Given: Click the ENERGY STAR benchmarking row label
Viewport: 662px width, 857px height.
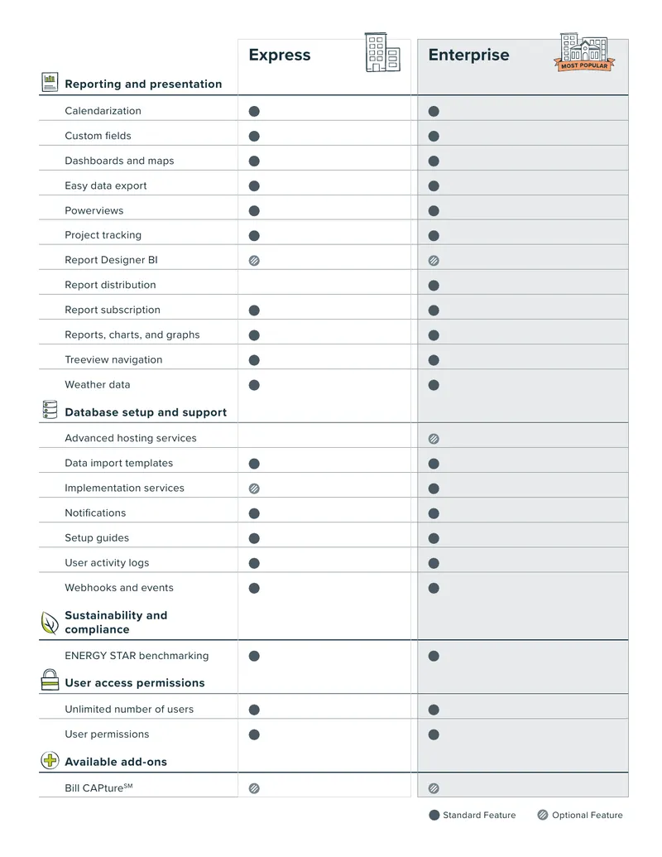Looking at the screenshot, I should tap(137, 655).
